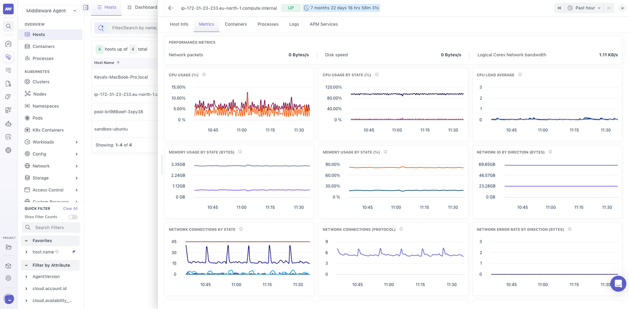
Task: Click the CPU Usage By State info icon
Action: pos(377,75)
